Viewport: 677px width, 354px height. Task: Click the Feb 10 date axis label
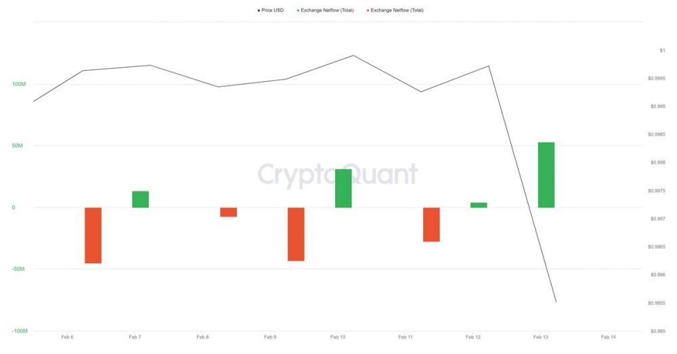[338, 337]
